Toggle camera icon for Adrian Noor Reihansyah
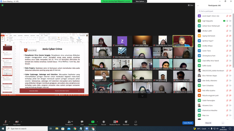Viewport: 234px width, 131px height. click(x=230, y=26)
